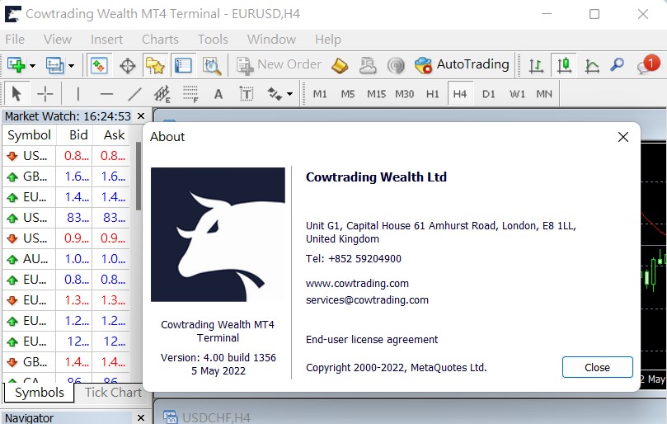667x424 pixels.
Task: Select the Crosshair tool
Action: pyautogui.click(x=45, y=94)
